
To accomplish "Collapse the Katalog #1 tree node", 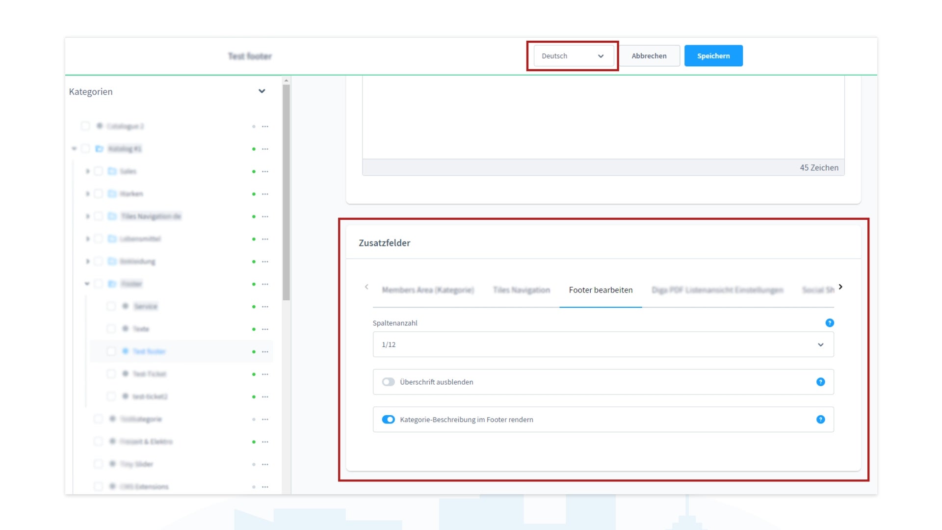I will pyautogui.click(x=74, y=149).
